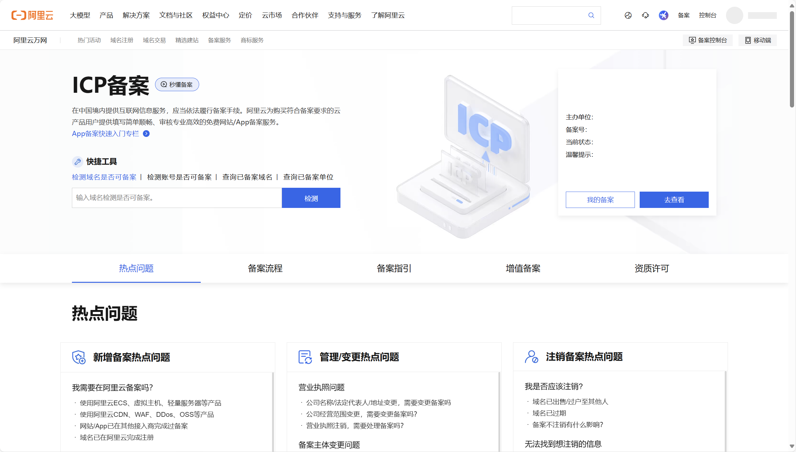This screenshot has width=796, height=452.
Task: Open the 移动端 button
Action: (758, 40)
